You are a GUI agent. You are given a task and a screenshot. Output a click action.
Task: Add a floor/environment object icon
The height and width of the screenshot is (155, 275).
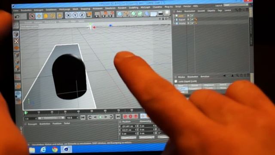click(x=154, y=13)
